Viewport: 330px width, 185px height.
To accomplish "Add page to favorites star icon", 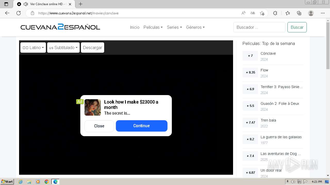I will coord(262,13).
